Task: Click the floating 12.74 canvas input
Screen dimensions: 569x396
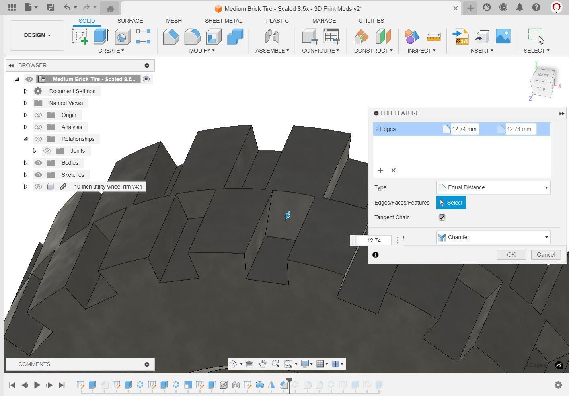Action: coord(374,240)
